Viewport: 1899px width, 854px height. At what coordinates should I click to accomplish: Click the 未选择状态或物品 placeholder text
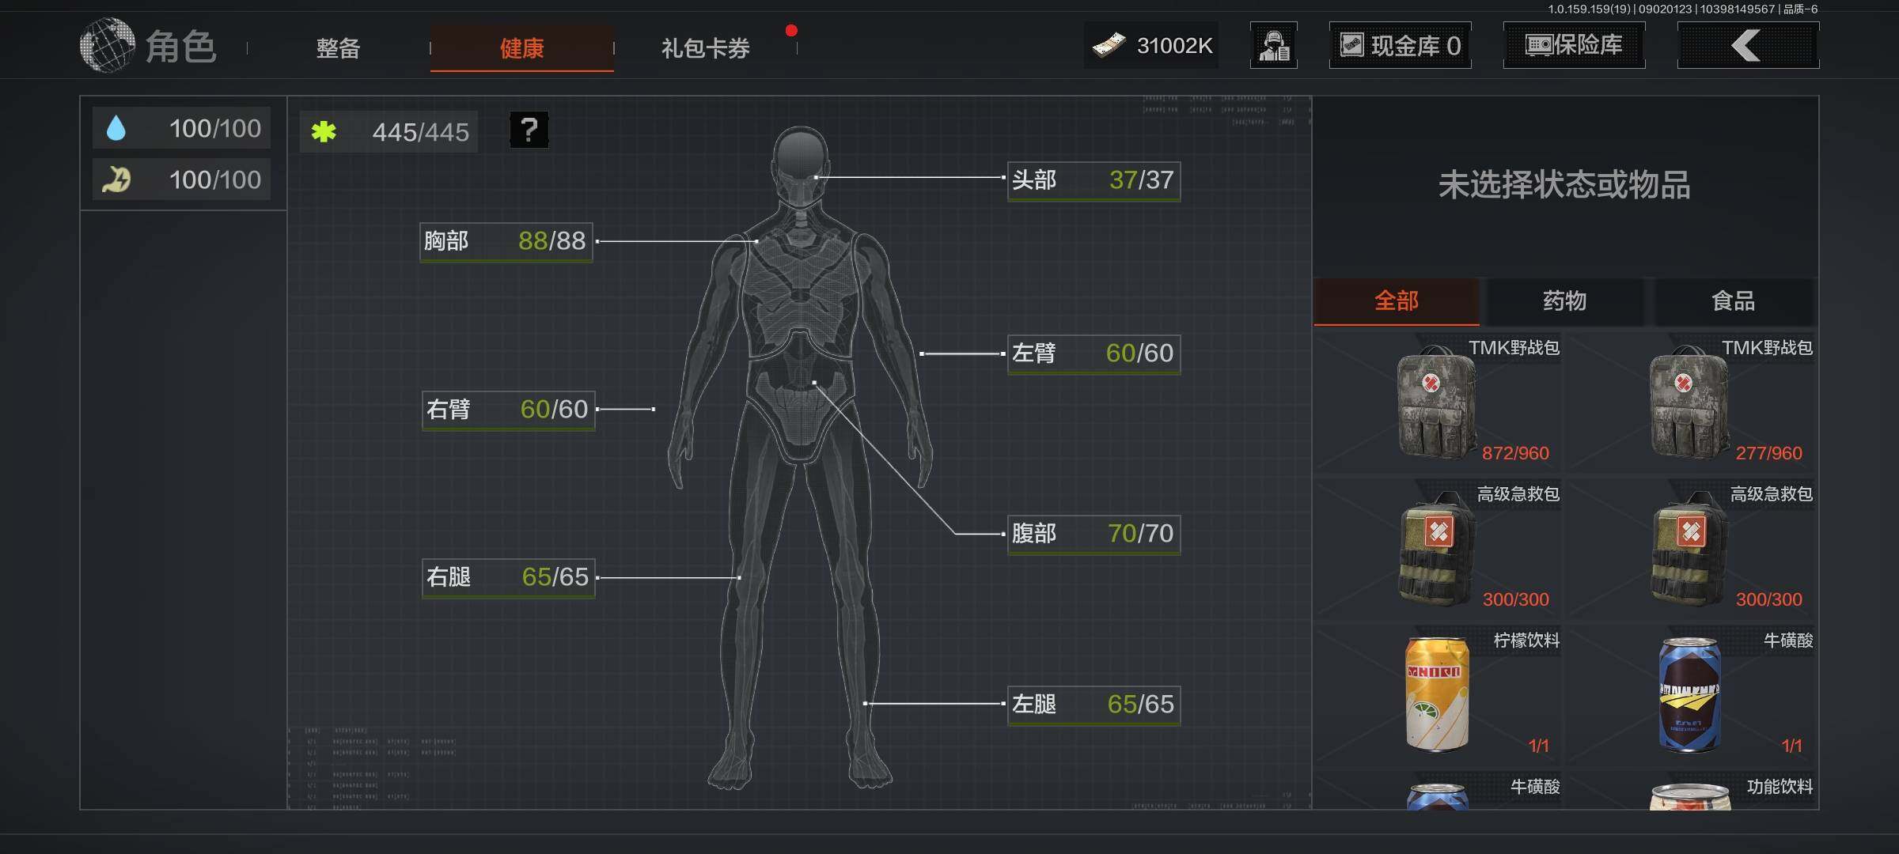click(1564, 185)
